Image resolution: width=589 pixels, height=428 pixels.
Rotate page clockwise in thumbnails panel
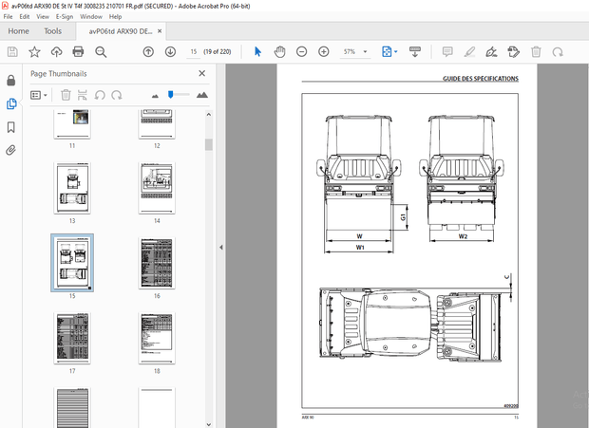coord(117,95)
